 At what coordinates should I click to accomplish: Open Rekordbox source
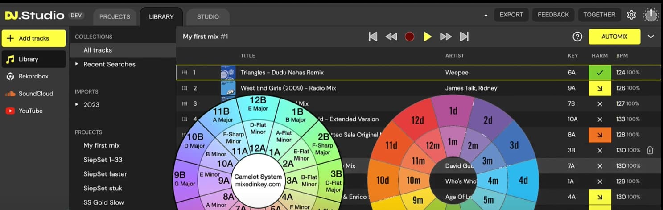[x=34, y=76]
